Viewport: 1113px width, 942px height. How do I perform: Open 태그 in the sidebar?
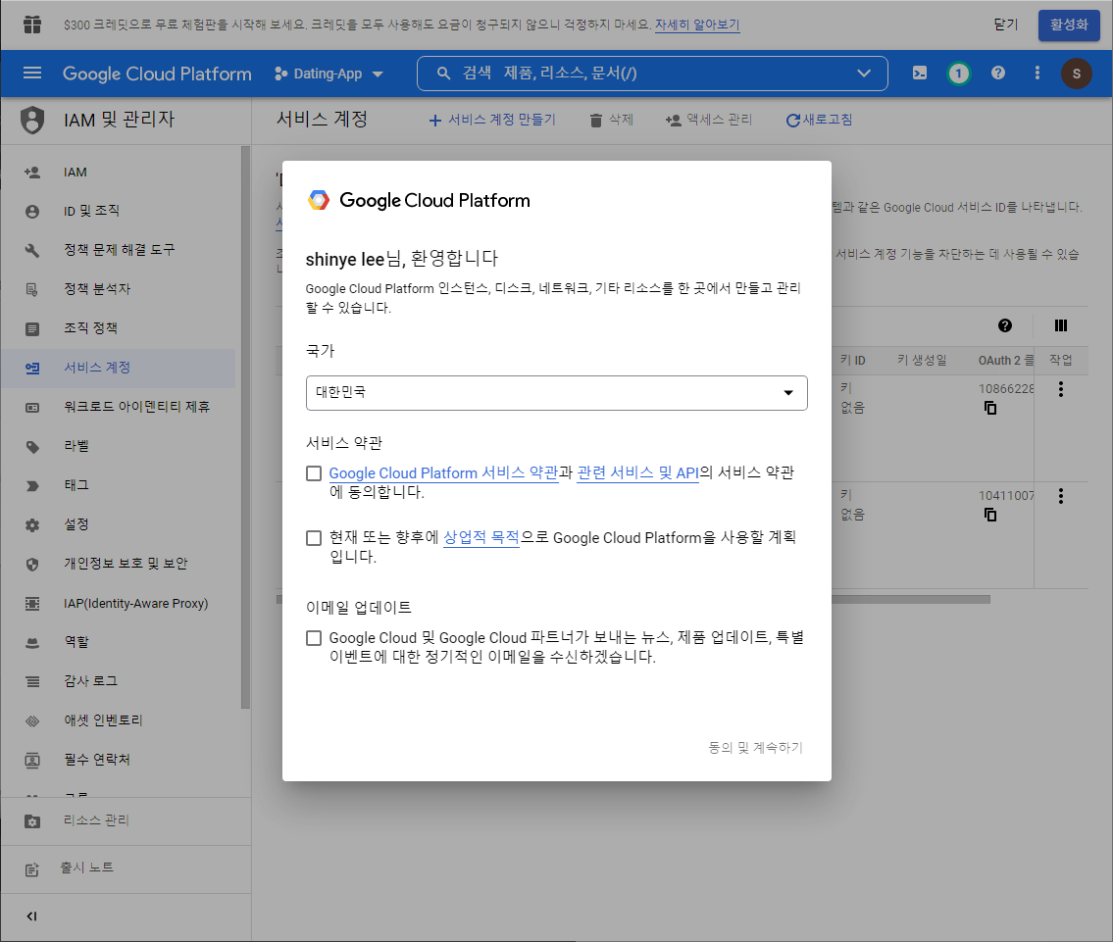click(x=118, y=485)
